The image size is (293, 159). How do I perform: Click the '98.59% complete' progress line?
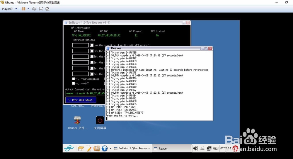[x=144, y=92]
